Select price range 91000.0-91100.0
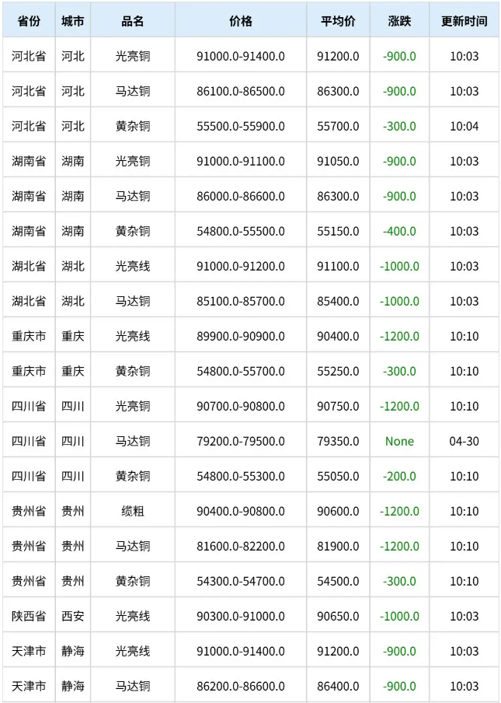Viewport: 501px width, 703px height. [241, 162]
